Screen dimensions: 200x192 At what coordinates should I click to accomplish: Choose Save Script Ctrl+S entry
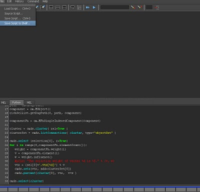(17, 18)
